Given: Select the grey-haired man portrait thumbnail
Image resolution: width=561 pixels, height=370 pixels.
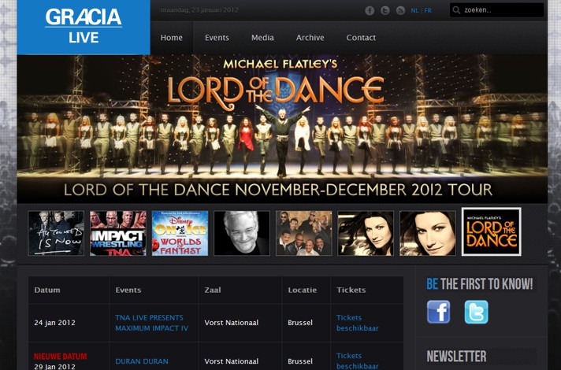Looking at the screenshot, I should pos(242,233).
